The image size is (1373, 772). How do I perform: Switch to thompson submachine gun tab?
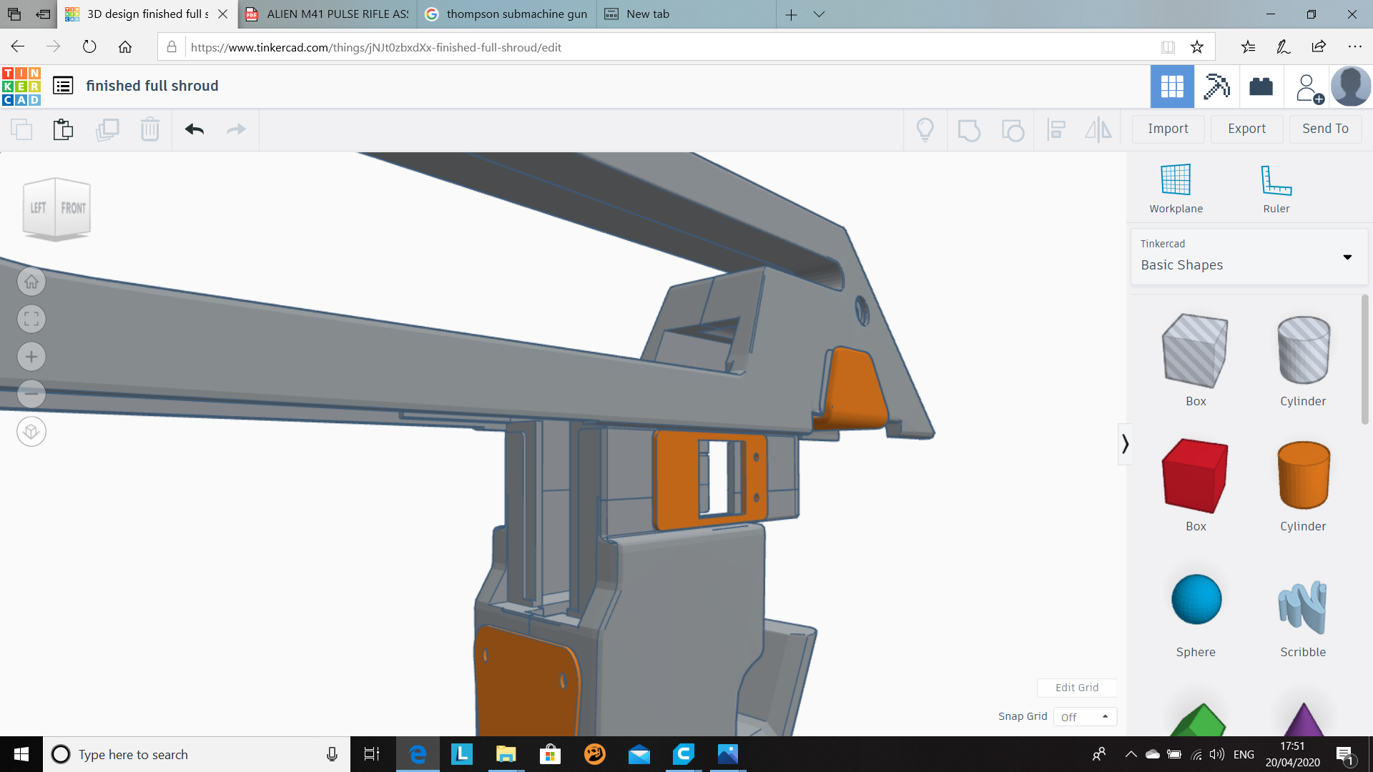507,14
